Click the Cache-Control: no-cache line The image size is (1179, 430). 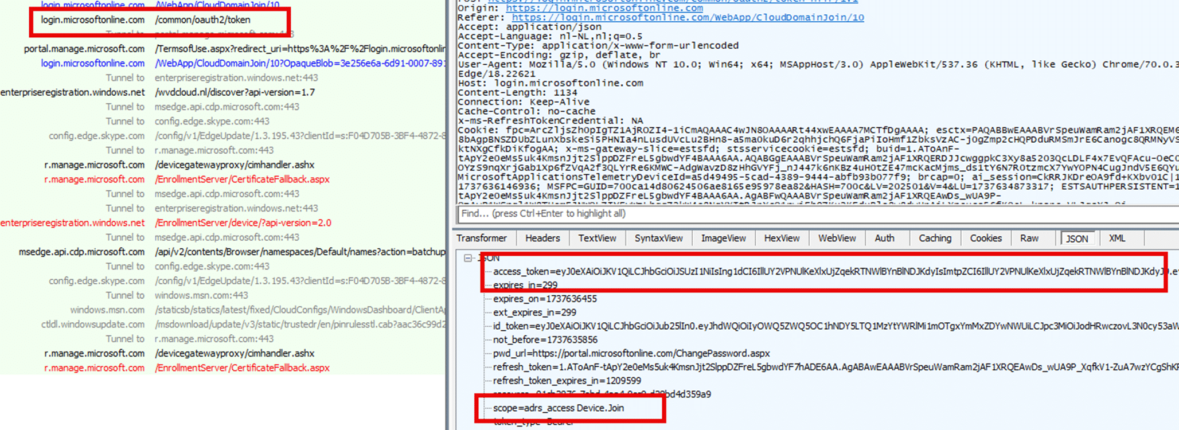[x=526, y=111]
